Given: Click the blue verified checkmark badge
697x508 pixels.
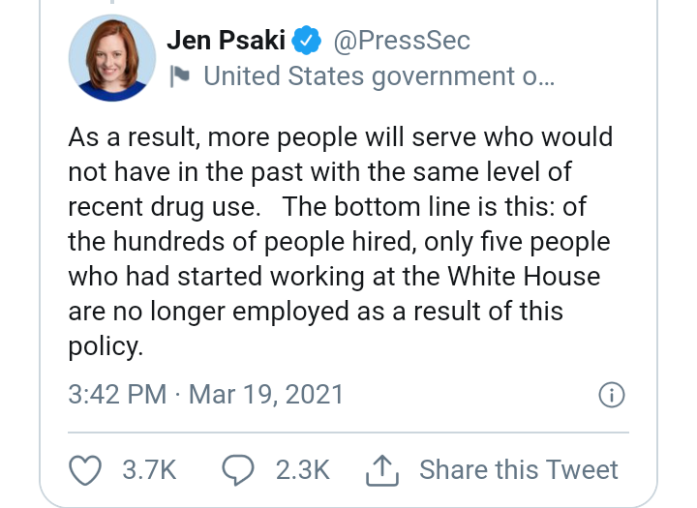Looking at the screenshot, I should [x=309, y=42].
